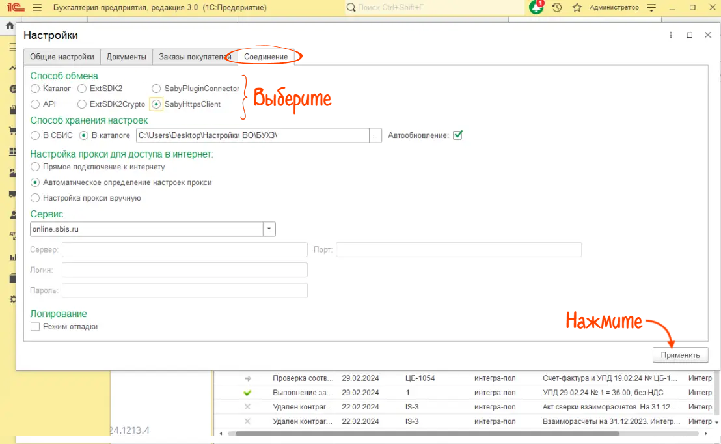721x444 pixels.
Task: Choose Прямое подключение к интернету option
Action: [x=35, y=167]
